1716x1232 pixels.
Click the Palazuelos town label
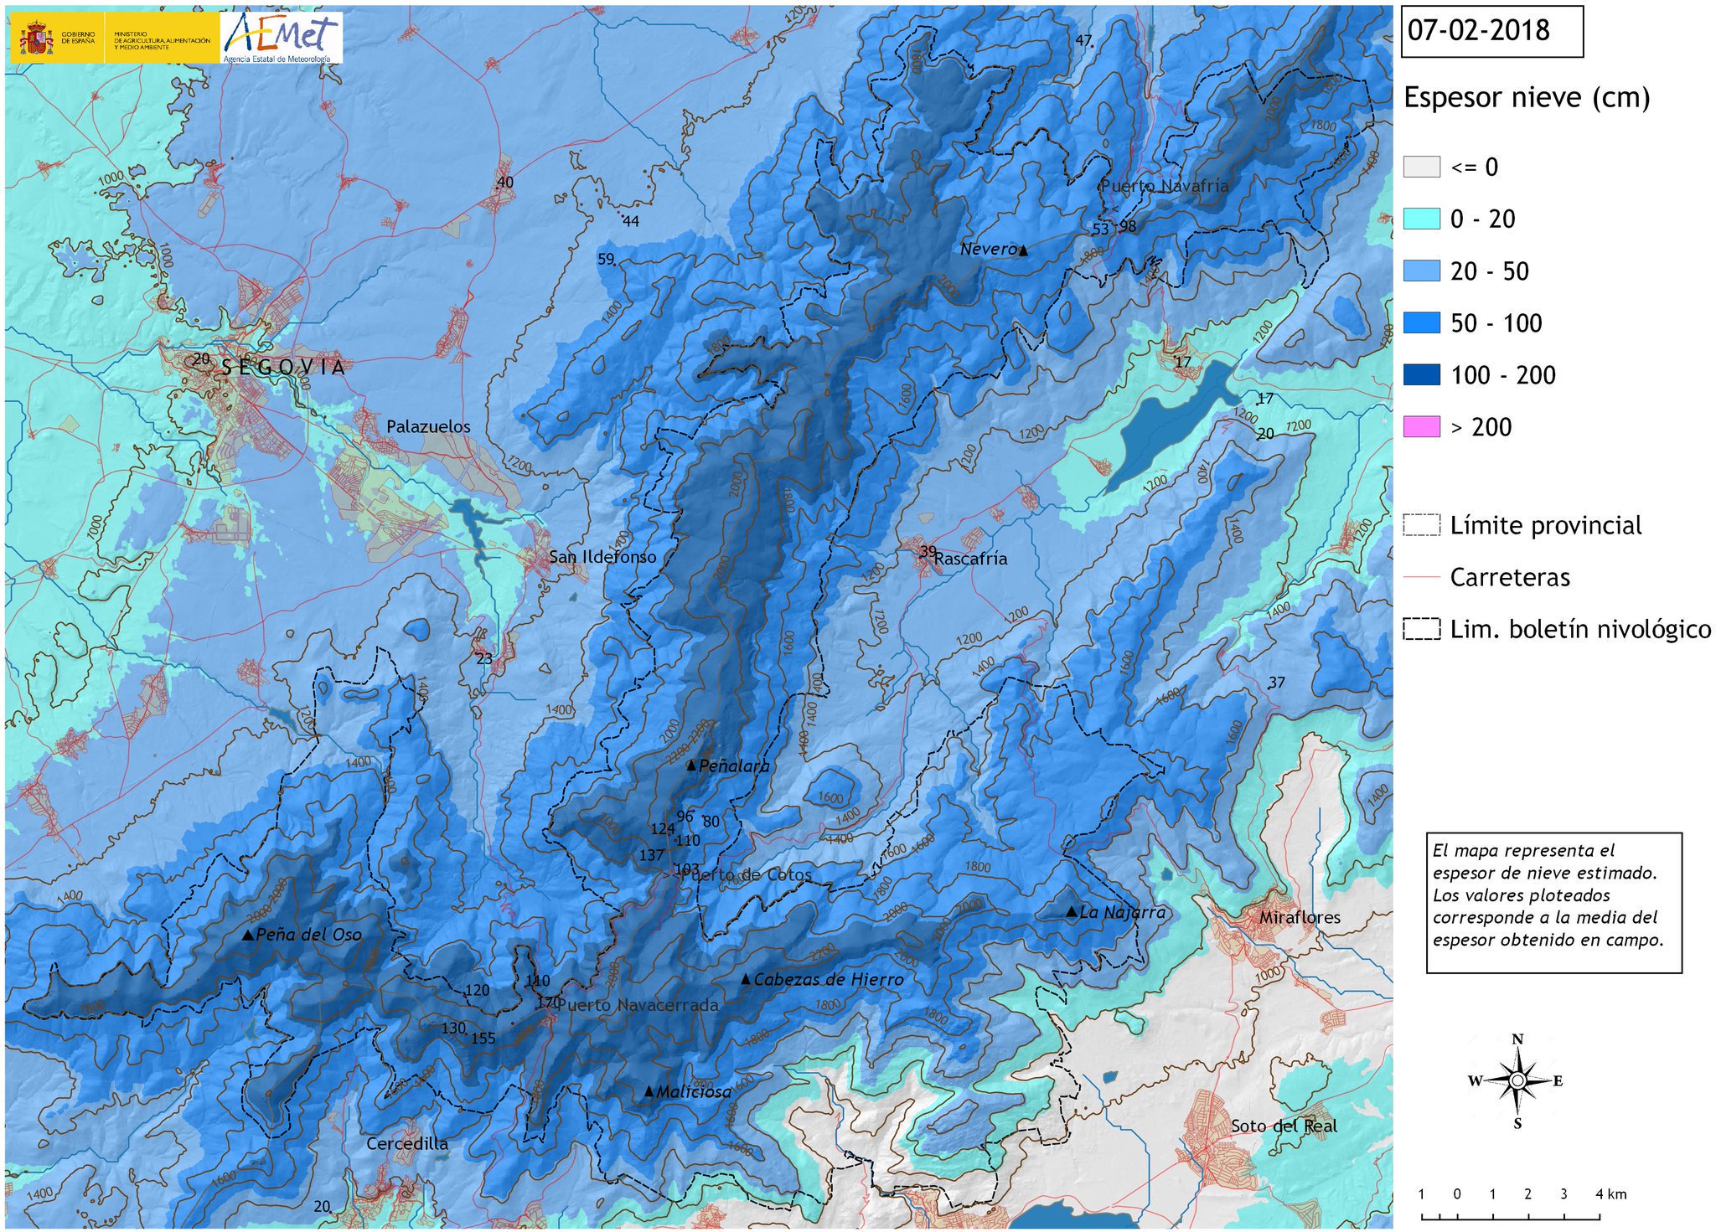pos(428,426)
